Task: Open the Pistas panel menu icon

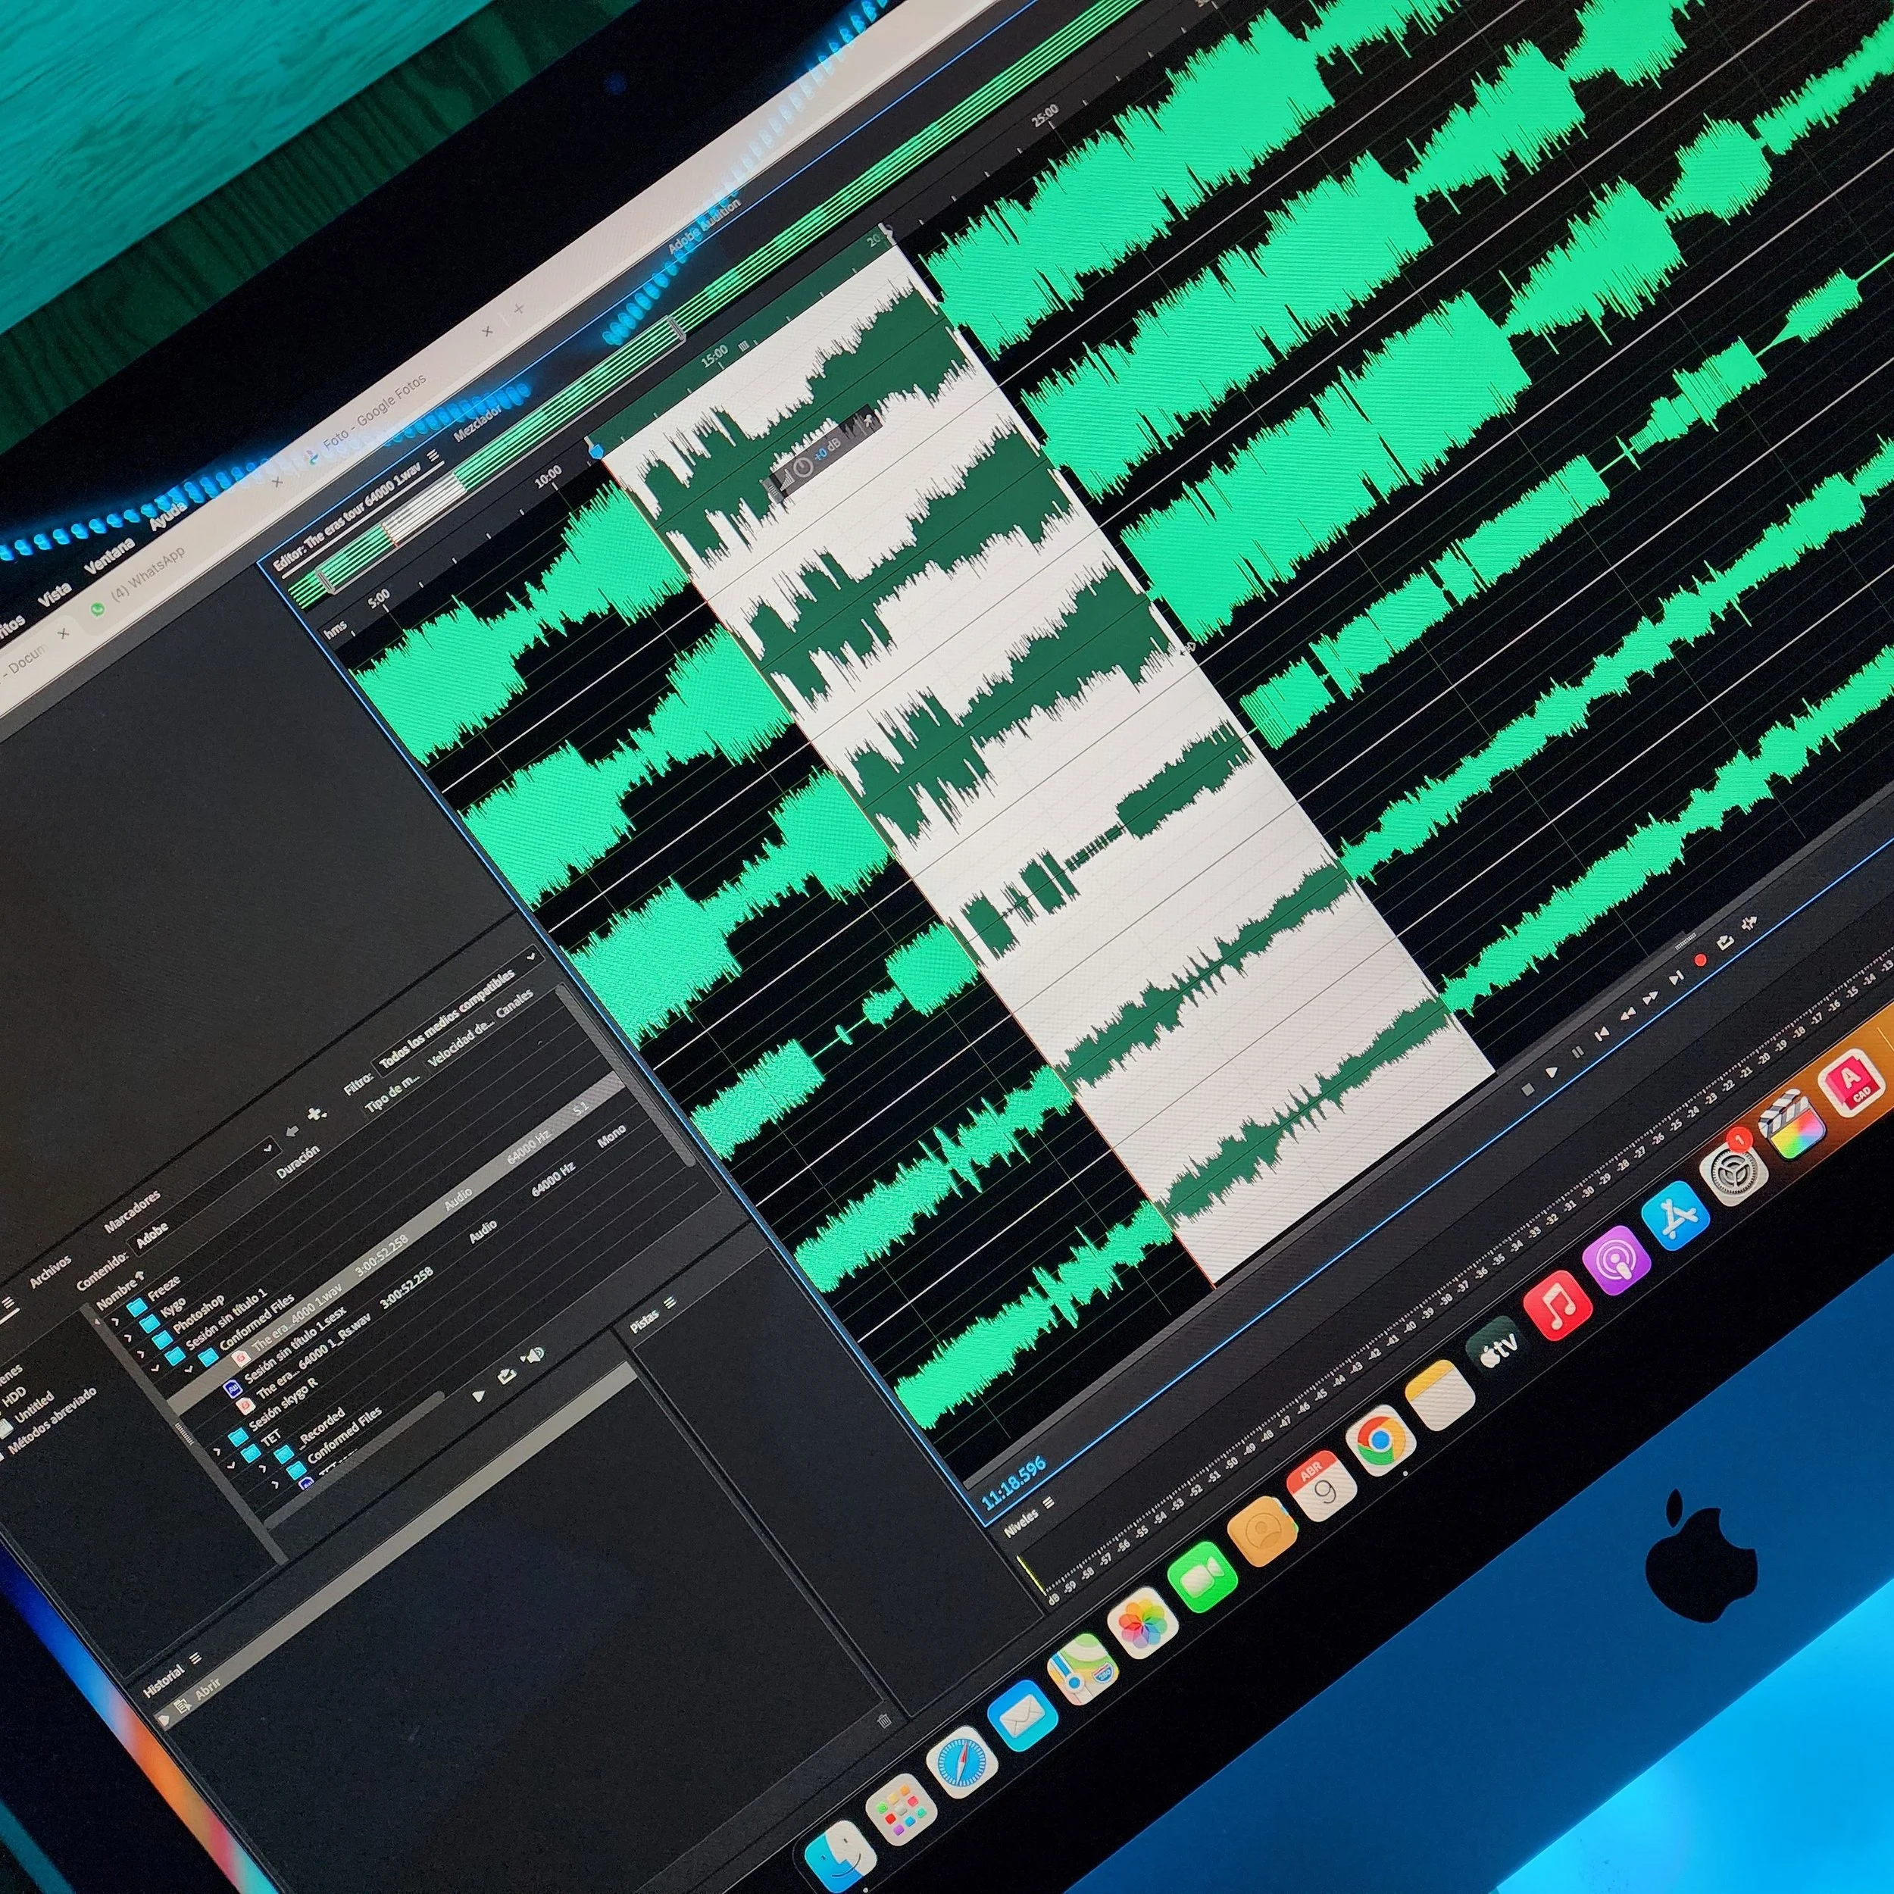Action: (x=670, y=1304)
